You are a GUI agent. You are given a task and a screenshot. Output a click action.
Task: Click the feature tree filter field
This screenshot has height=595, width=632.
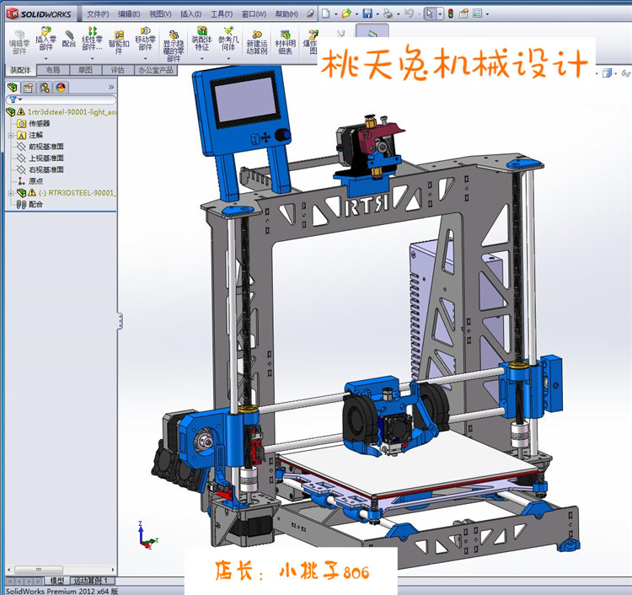point(62,99)
